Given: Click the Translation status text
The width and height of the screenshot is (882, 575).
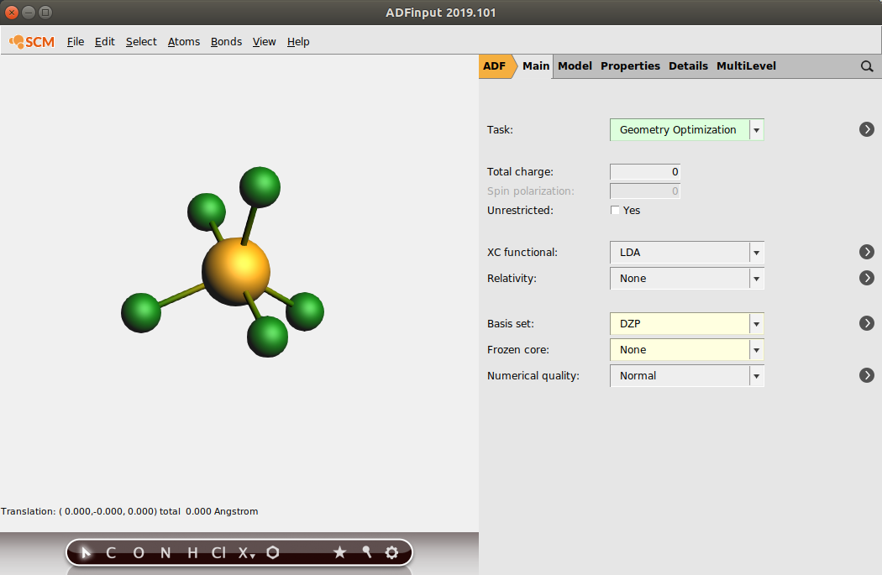Looking at the screenshot, I should (x=129, y=511).
